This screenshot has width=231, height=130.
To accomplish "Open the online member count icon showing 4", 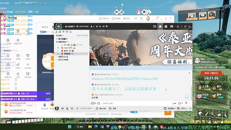I will pos(92,26).
